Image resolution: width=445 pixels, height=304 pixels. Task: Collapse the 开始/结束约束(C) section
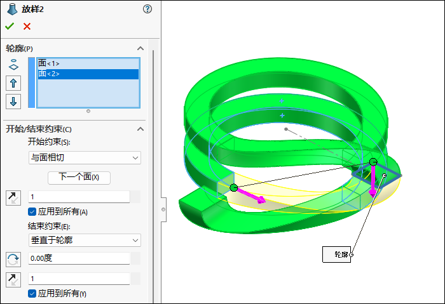click(x=140, y=129)
